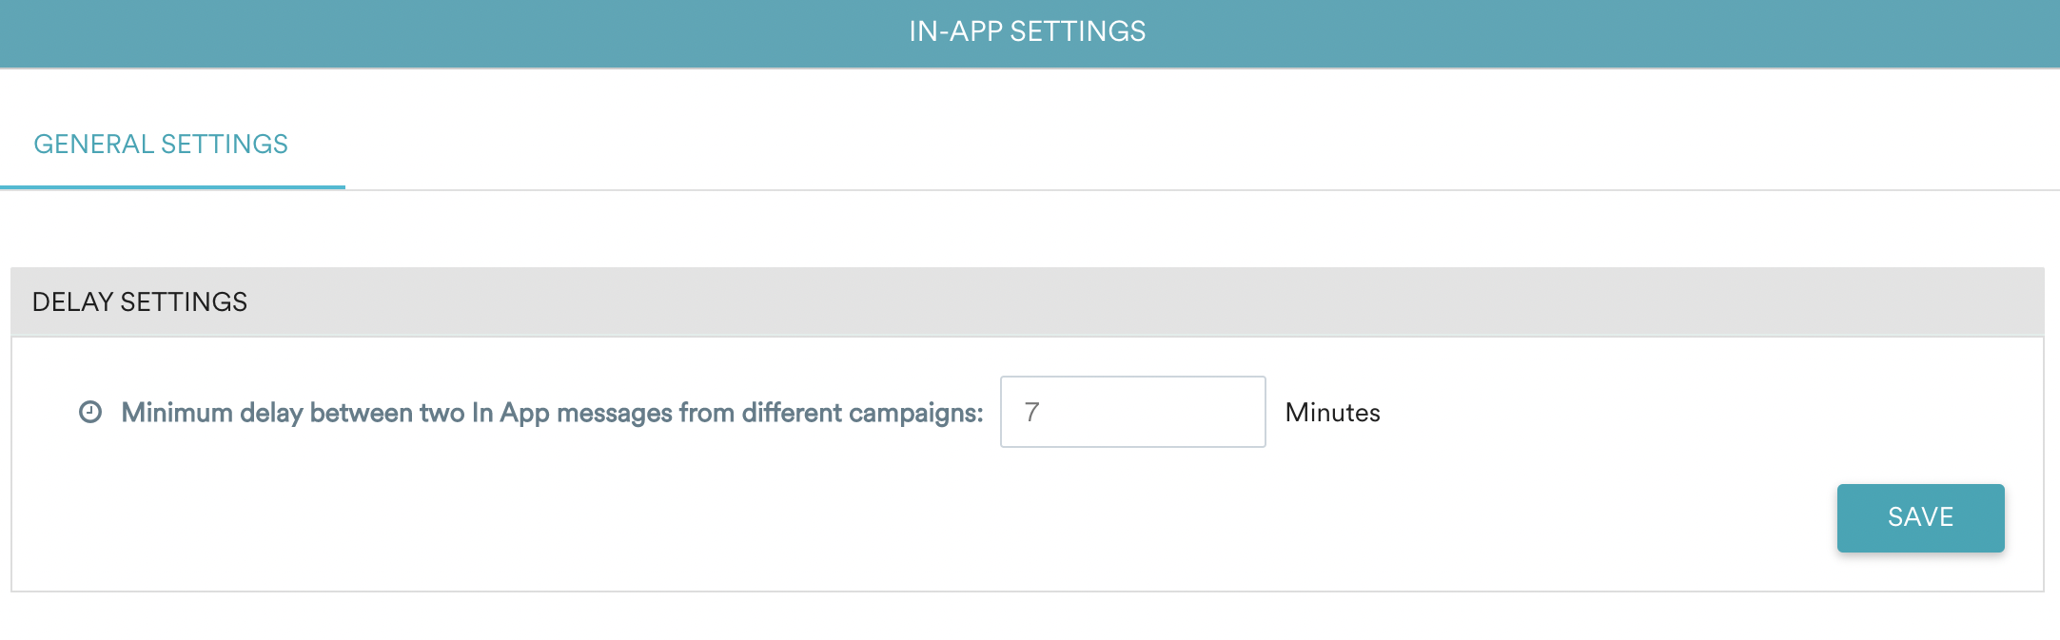This screenshot has height=640, width=2060.
Task: Click the word SETTINGS in the page title
Action: (x=1077, y=31)
